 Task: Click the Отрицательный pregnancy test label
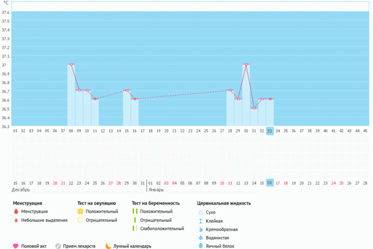tap(153, 220)
